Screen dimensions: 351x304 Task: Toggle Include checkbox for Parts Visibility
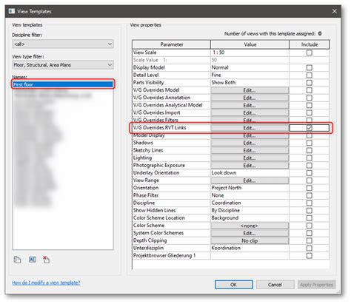(309, 83)
